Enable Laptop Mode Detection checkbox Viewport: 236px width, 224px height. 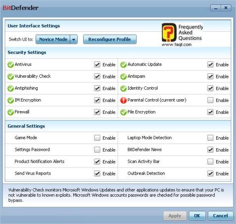[x=210, y=138]
